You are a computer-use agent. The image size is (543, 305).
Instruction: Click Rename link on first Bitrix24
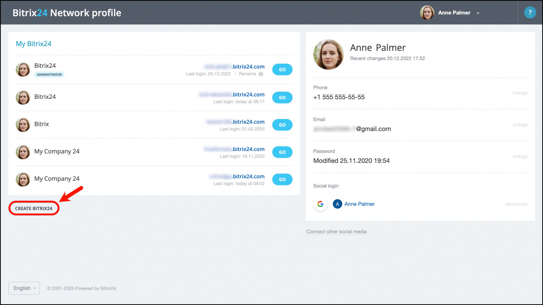(247, 74)
